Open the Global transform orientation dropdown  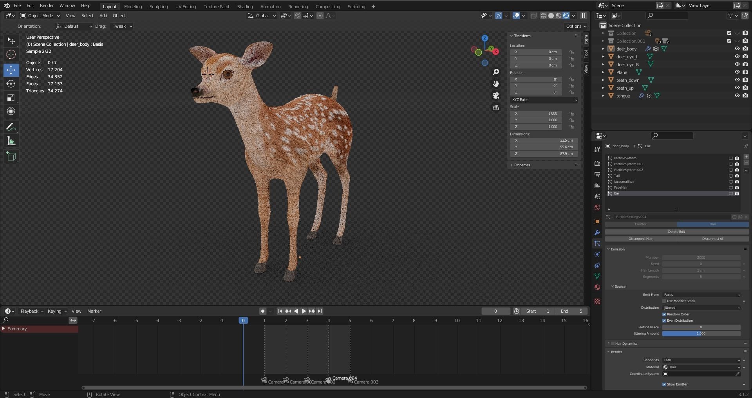[x=262, y=16]
